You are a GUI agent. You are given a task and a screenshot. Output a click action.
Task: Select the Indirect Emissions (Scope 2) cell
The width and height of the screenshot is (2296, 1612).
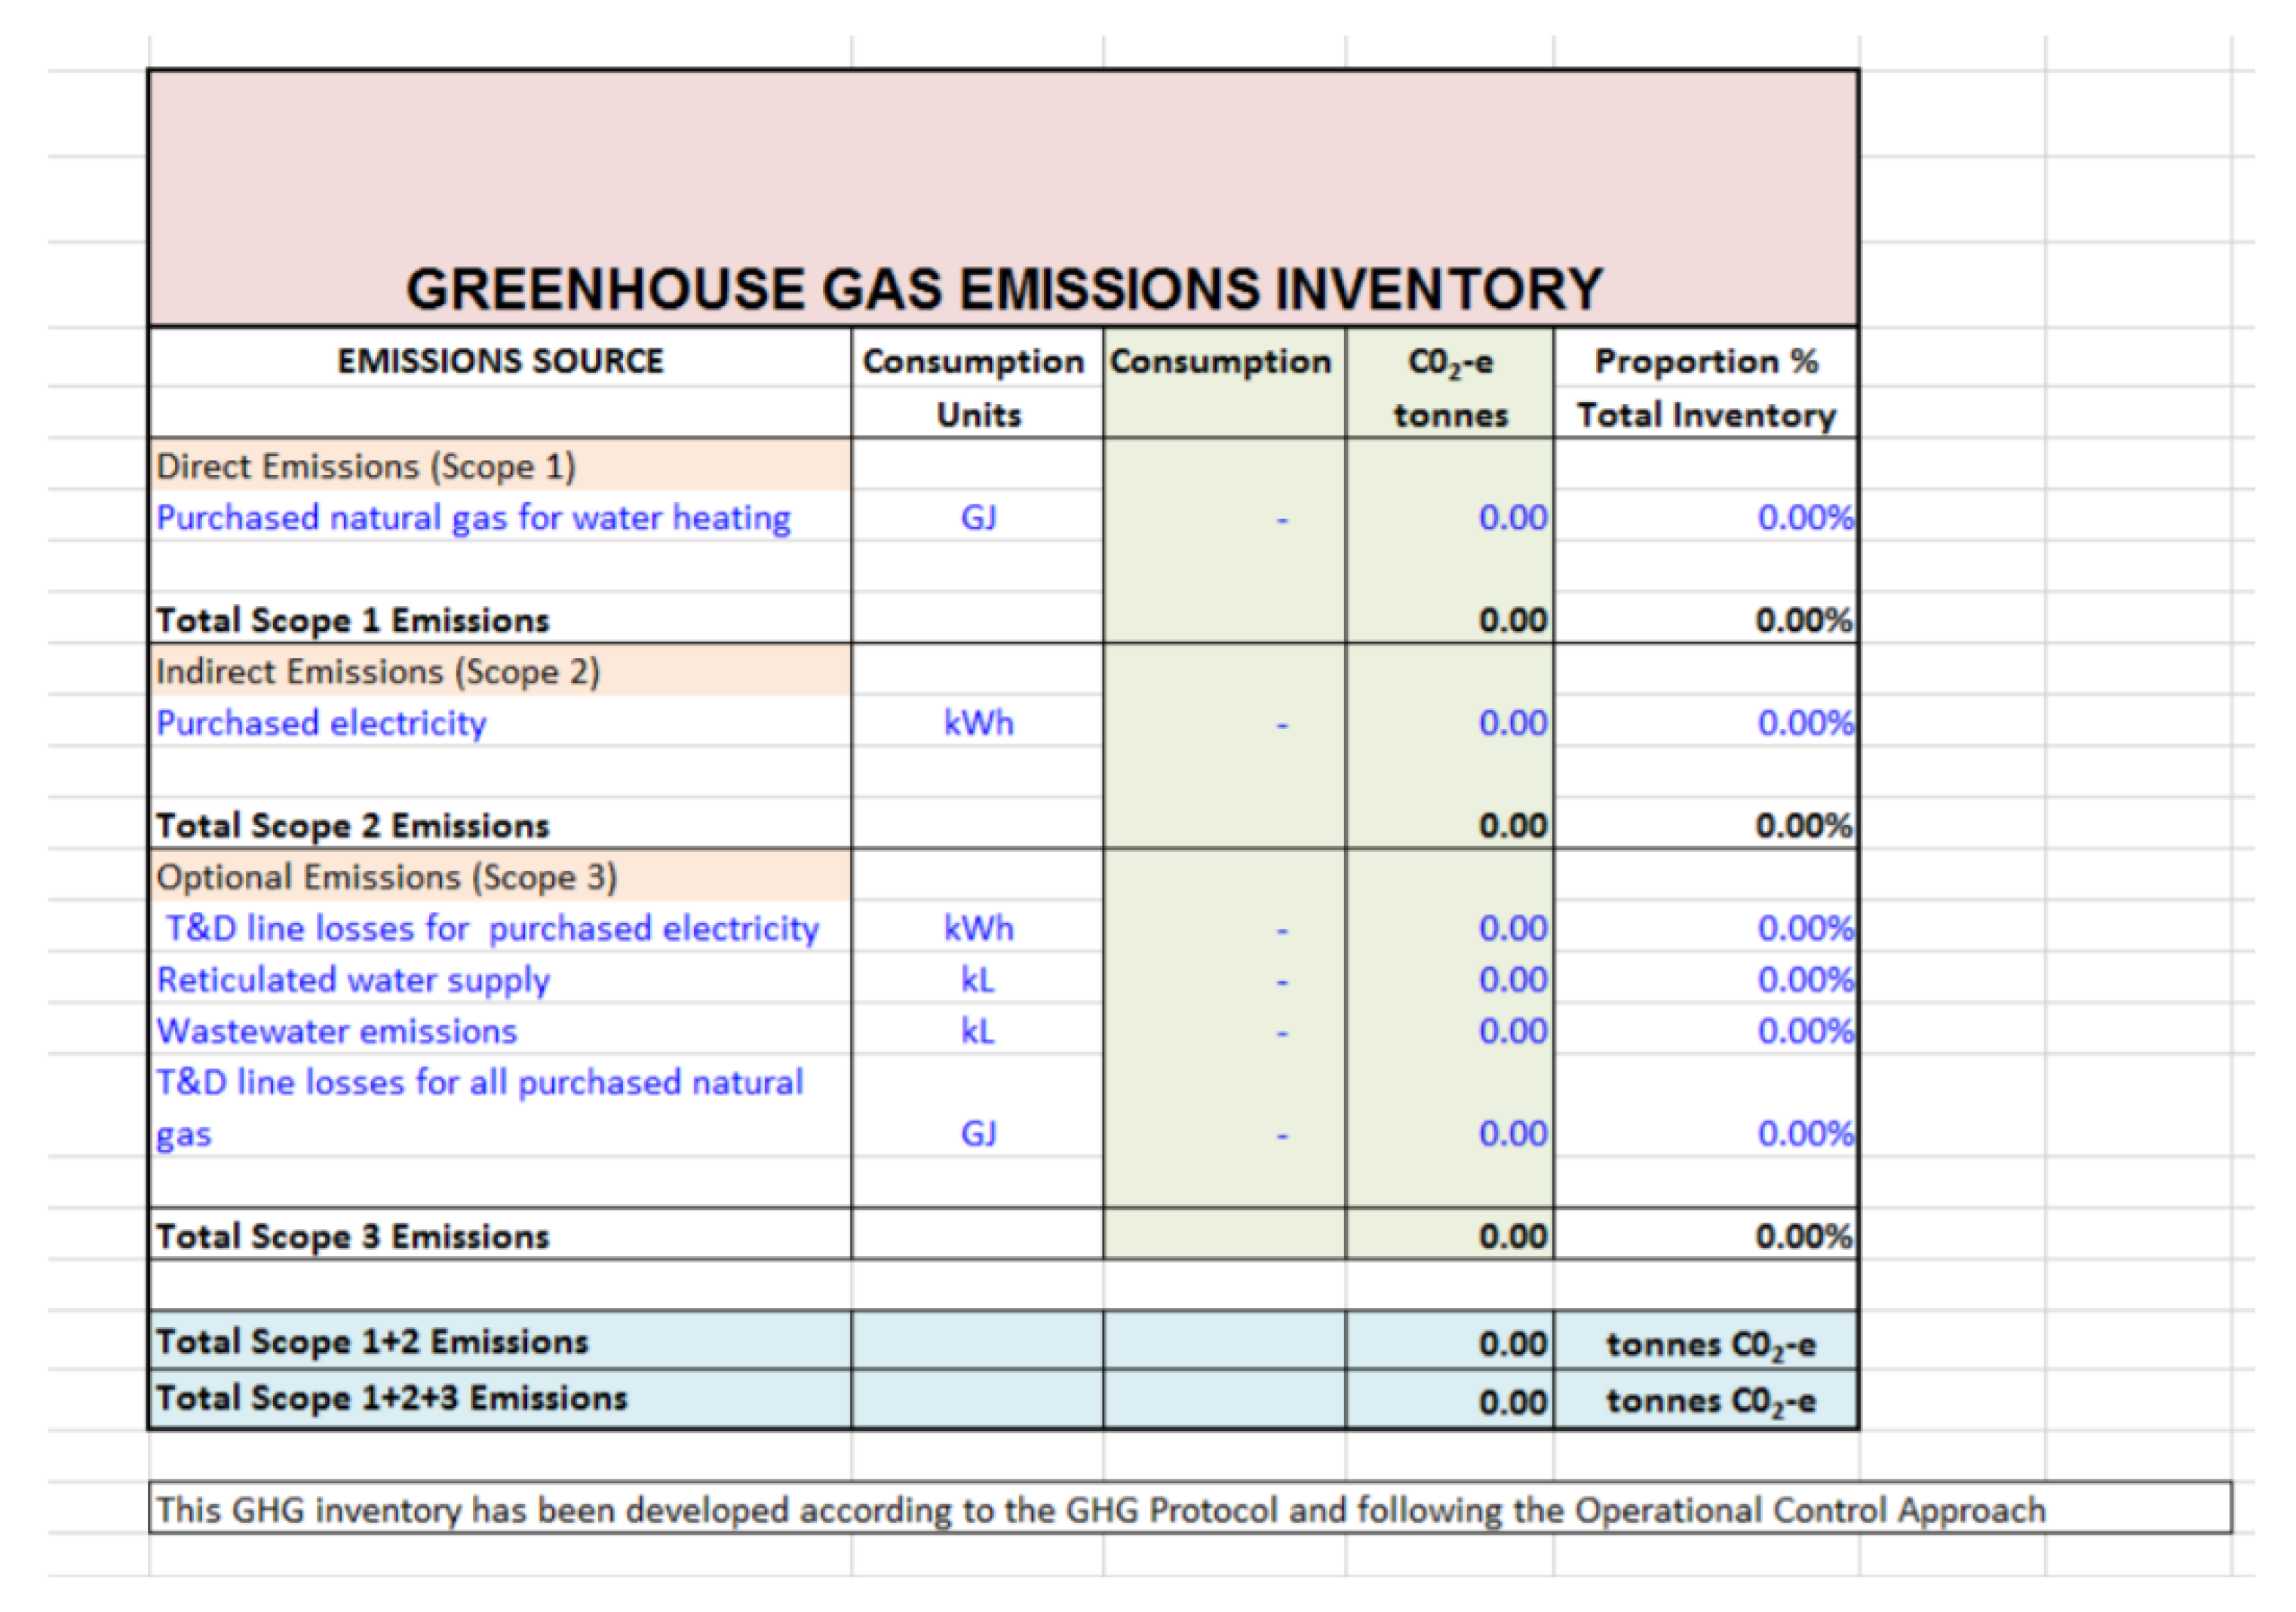click(378, 672)
